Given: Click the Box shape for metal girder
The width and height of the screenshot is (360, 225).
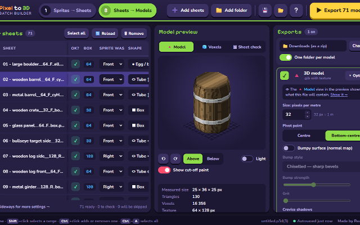Looking at the screenshot, I should pos(139,187).
